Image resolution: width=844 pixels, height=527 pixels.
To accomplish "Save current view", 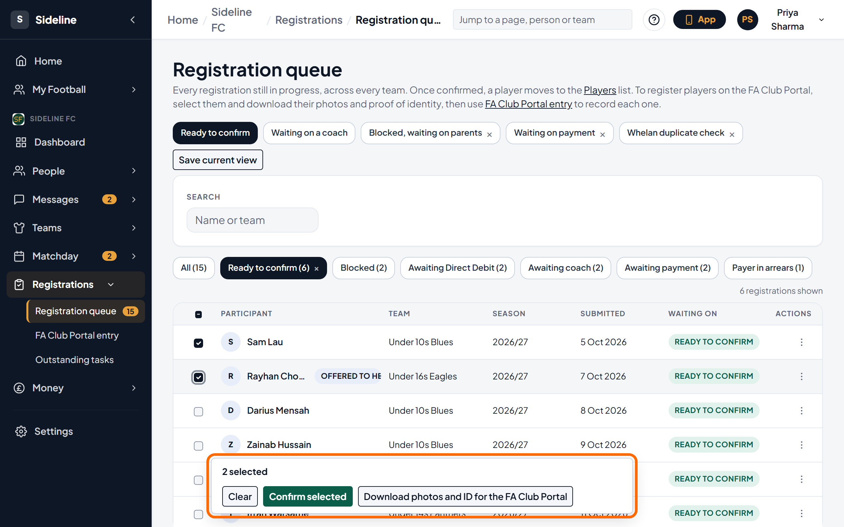I will [x=218, y=160].
